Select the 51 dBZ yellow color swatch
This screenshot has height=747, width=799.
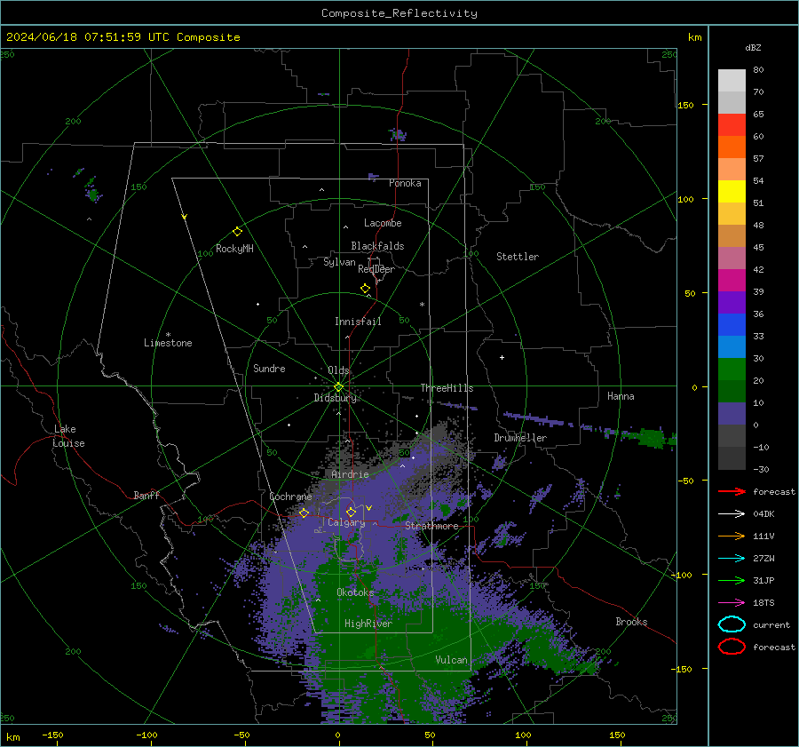(732, 192)
